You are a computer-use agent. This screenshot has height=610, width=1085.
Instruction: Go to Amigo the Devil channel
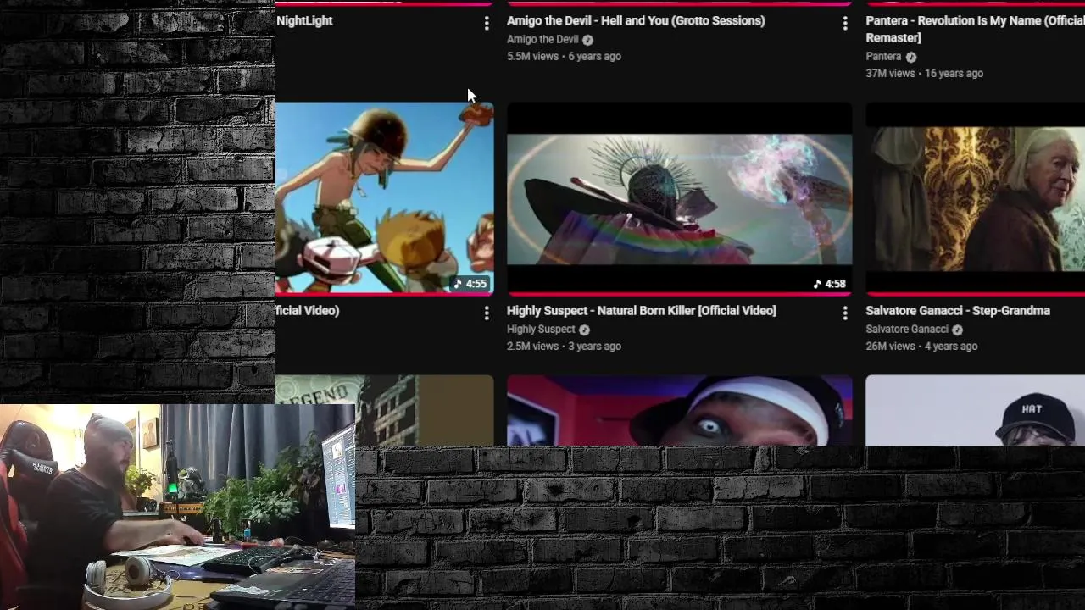pos(542,39)
